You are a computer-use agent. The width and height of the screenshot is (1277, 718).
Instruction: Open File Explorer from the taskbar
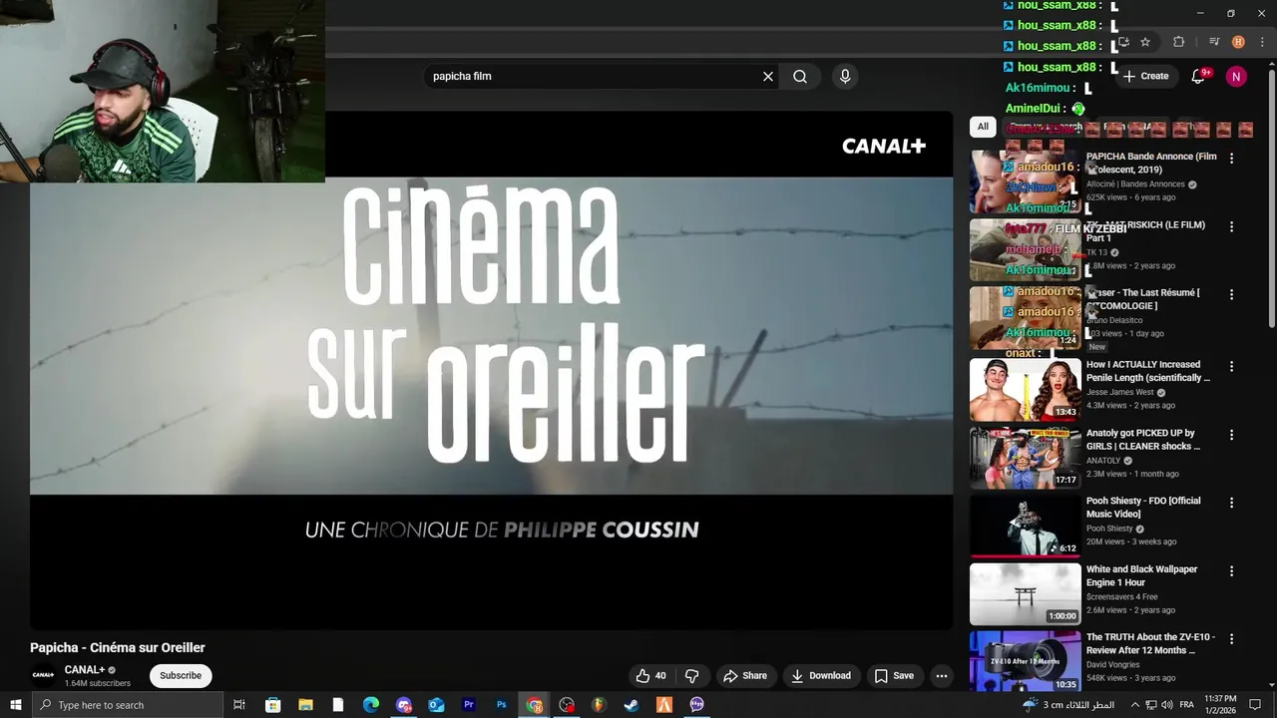[305, 705]
